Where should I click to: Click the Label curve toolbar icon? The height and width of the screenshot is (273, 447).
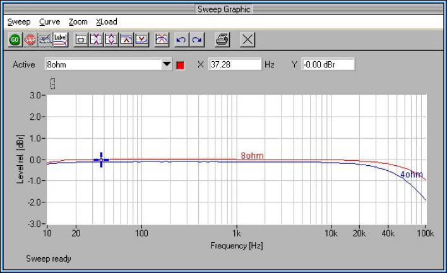pos(60,40)
